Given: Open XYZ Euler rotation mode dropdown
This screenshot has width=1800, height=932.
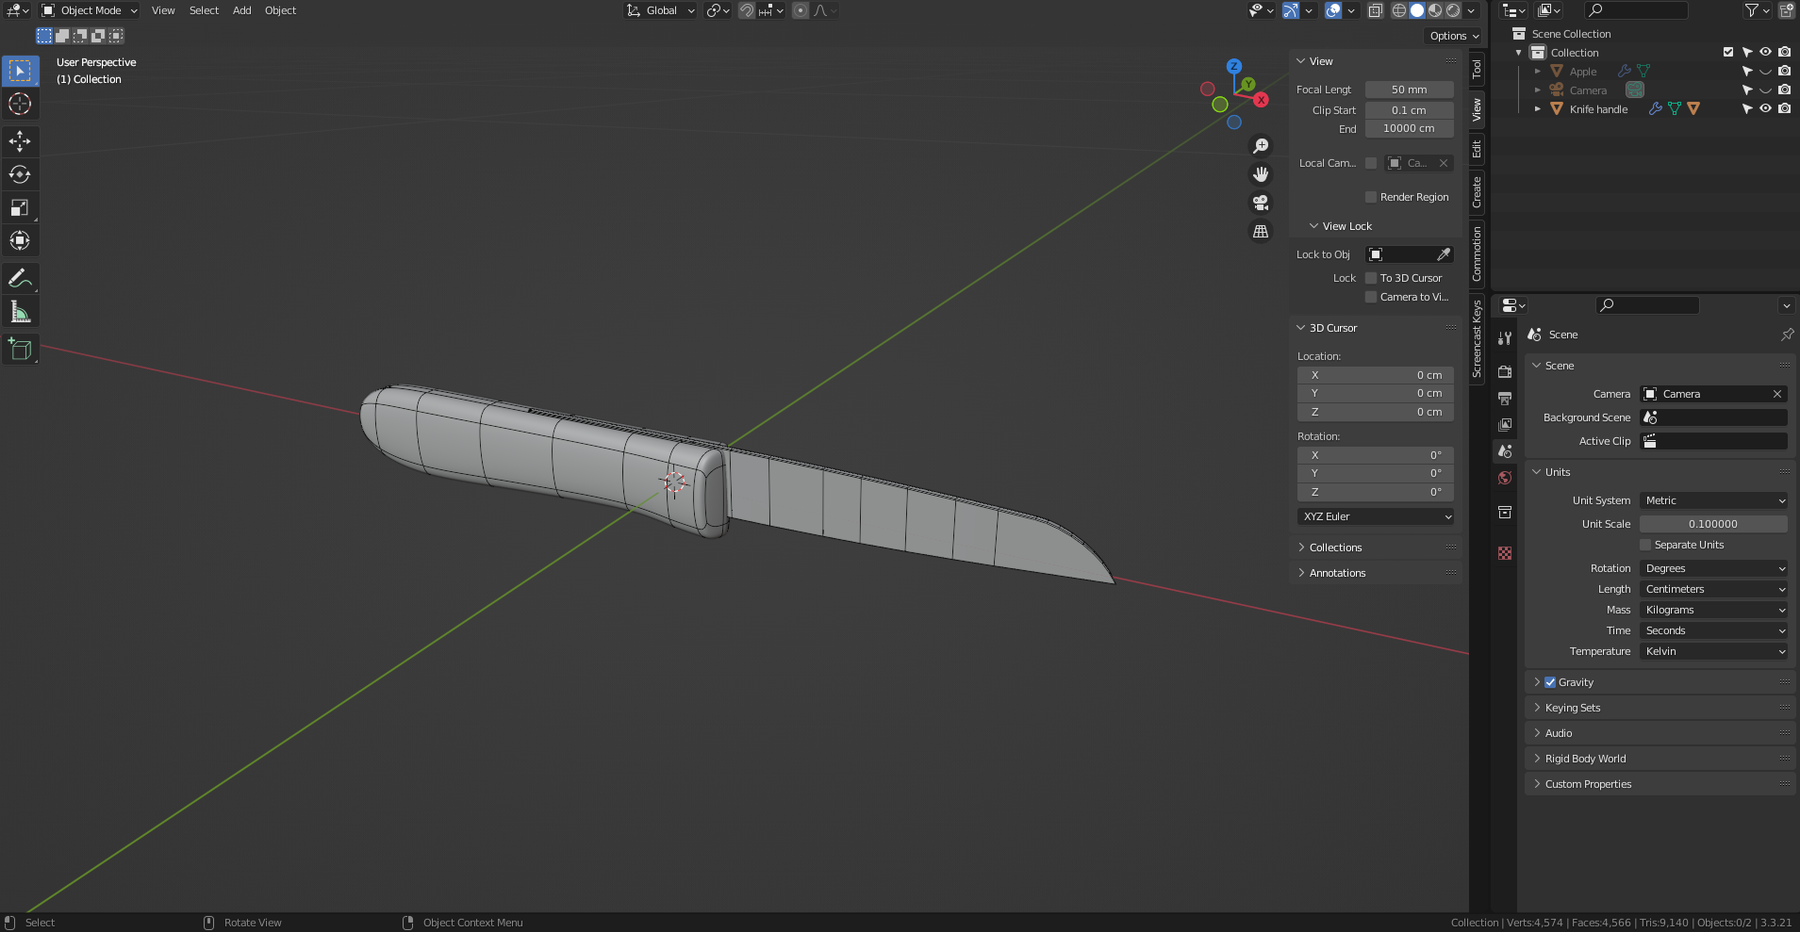Looking at the screenshot, I should tap(1376, 516).
